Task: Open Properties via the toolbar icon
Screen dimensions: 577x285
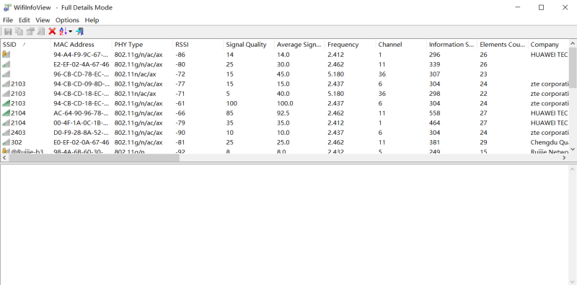Action: [x=30, y=31]
